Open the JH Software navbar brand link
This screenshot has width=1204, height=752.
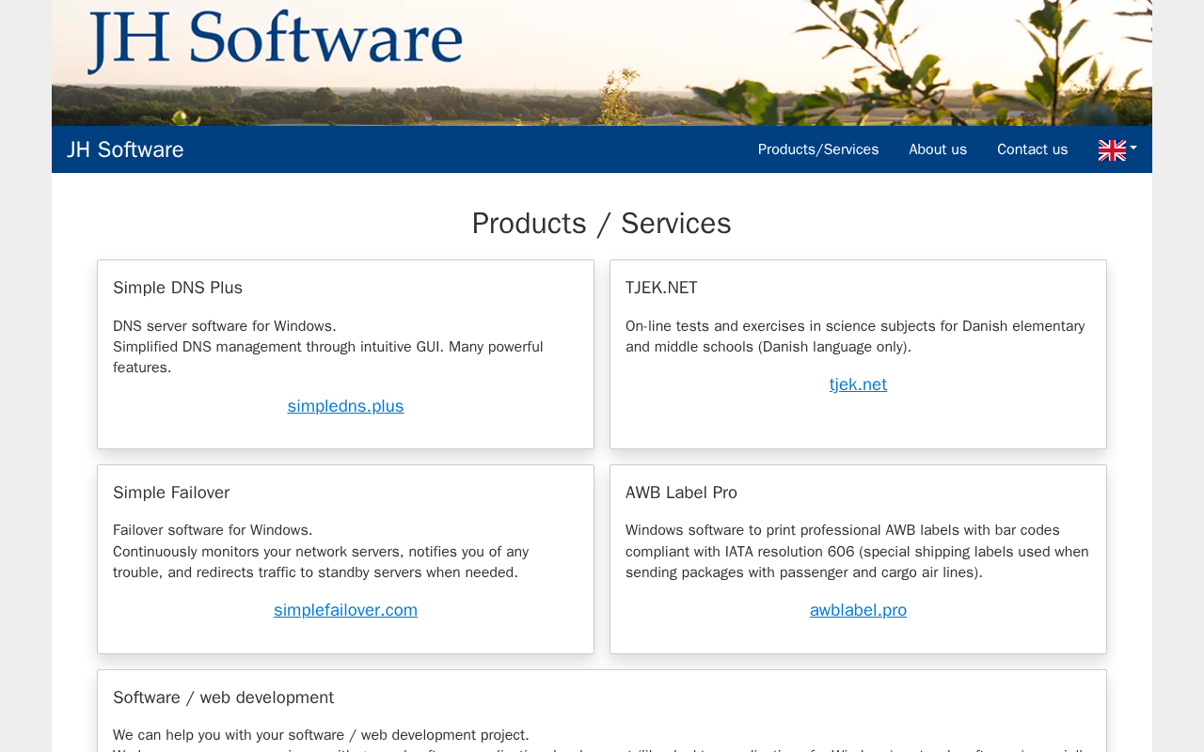click(125, 149)
